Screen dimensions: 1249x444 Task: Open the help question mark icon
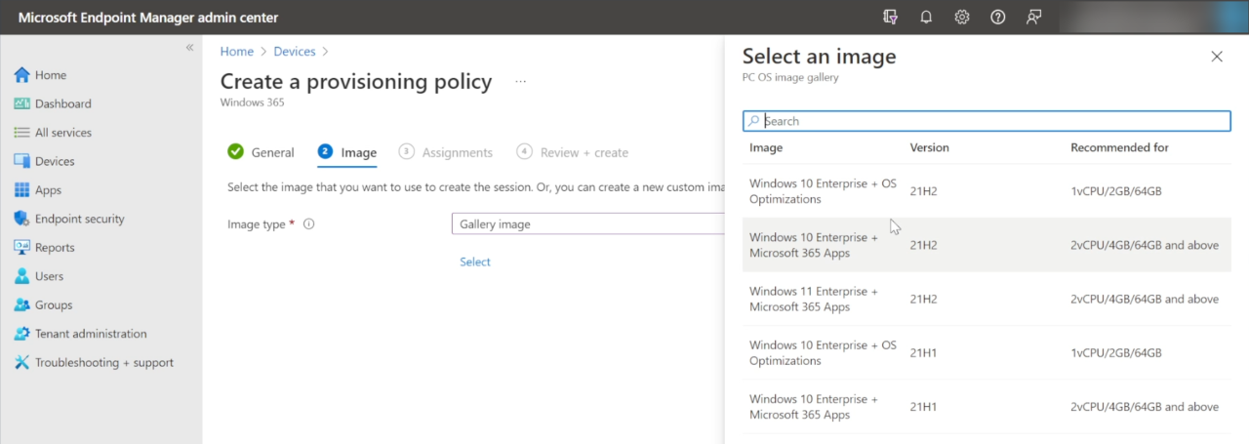pyautogui.click(x=997, y=17)
